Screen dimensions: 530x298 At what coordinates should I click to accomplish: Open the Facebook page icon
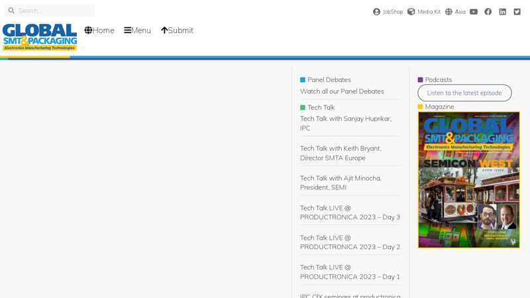[488, 11]
